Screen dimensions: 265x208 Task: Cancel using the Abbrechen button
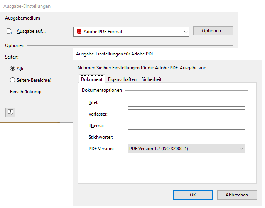(236, 195)
